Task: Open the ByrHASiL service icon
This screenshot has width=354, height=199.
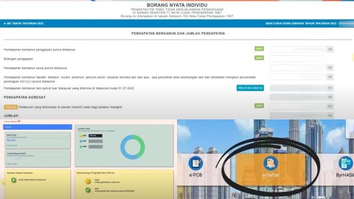Action: click(x=346, y=164)
